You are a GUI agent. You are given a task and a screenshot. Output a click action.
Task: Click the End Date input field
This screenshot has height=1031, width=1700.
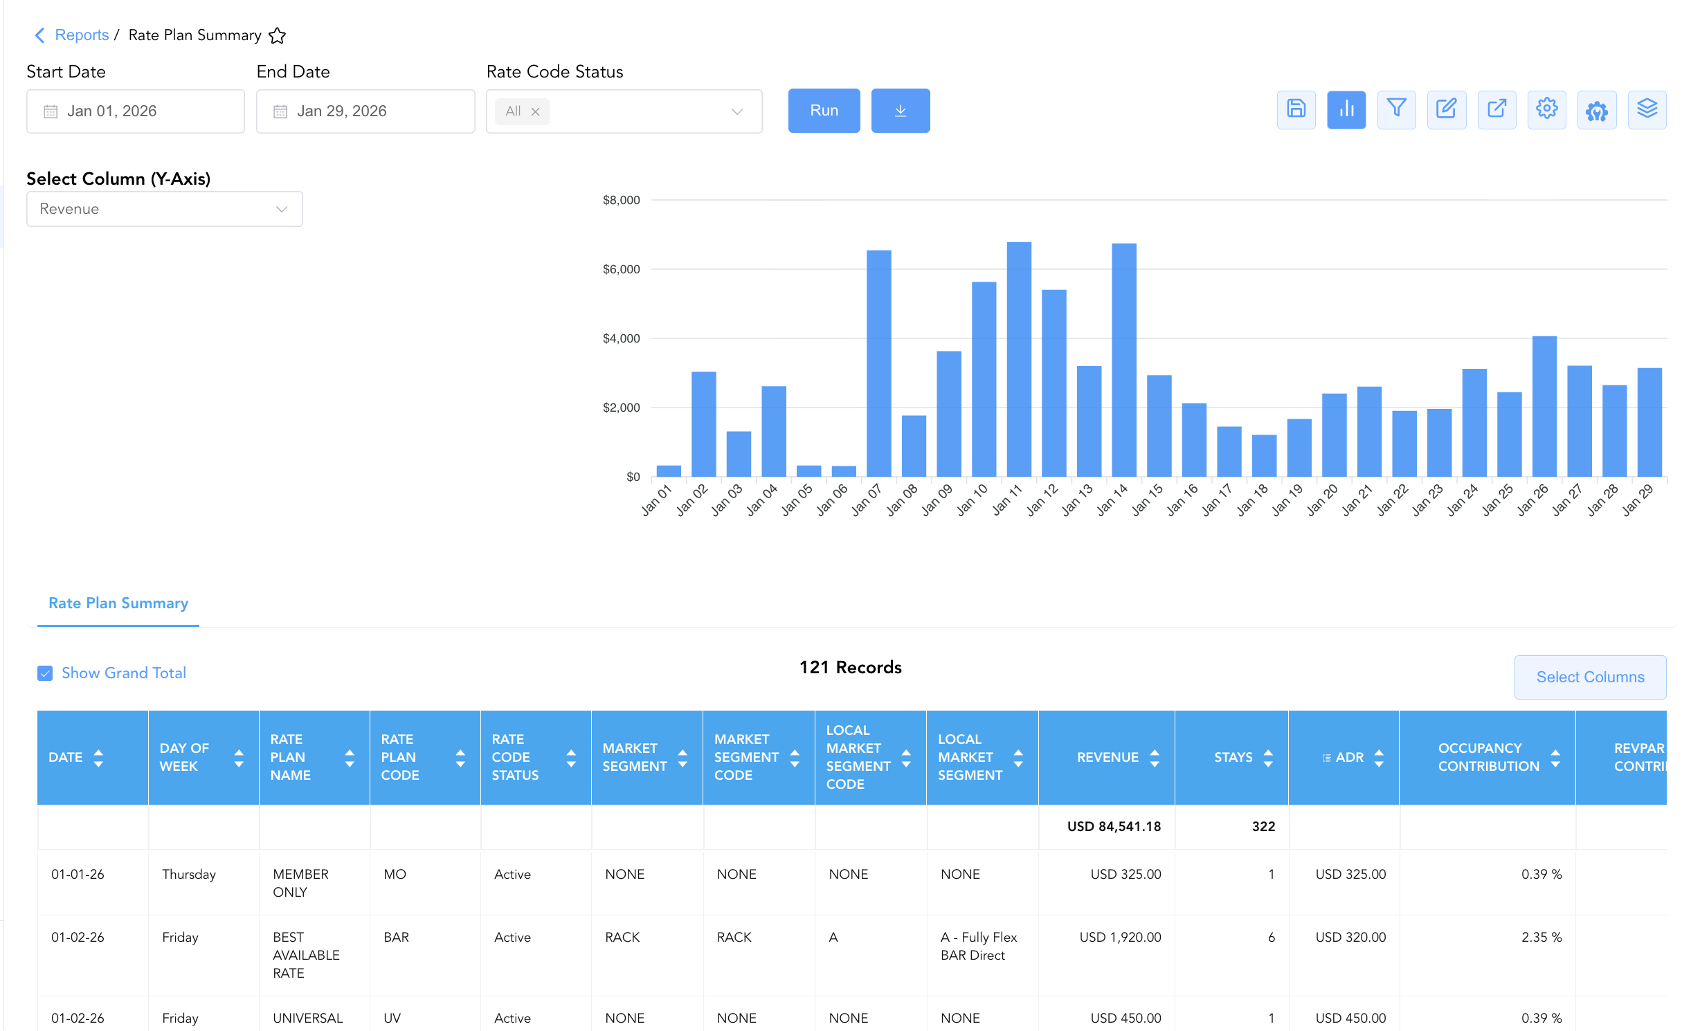pos(365,111)
